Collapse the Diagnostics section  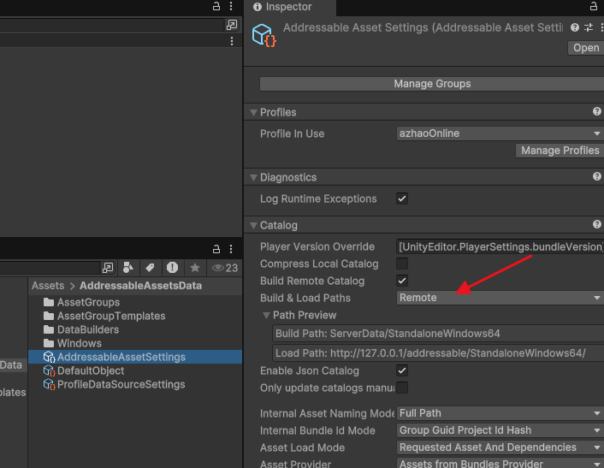pos(253,178)
